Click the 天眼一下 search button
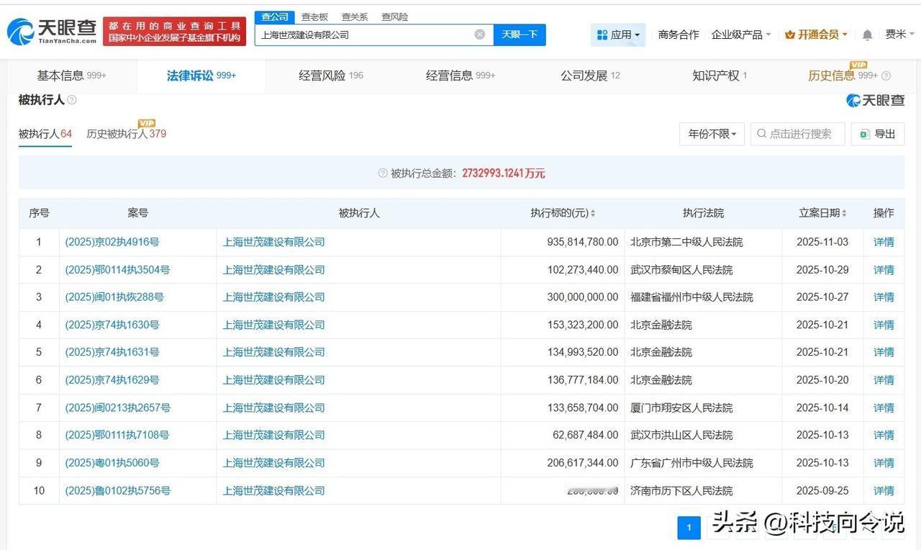Viewport: 921px width, 550px height. point(519,34)
